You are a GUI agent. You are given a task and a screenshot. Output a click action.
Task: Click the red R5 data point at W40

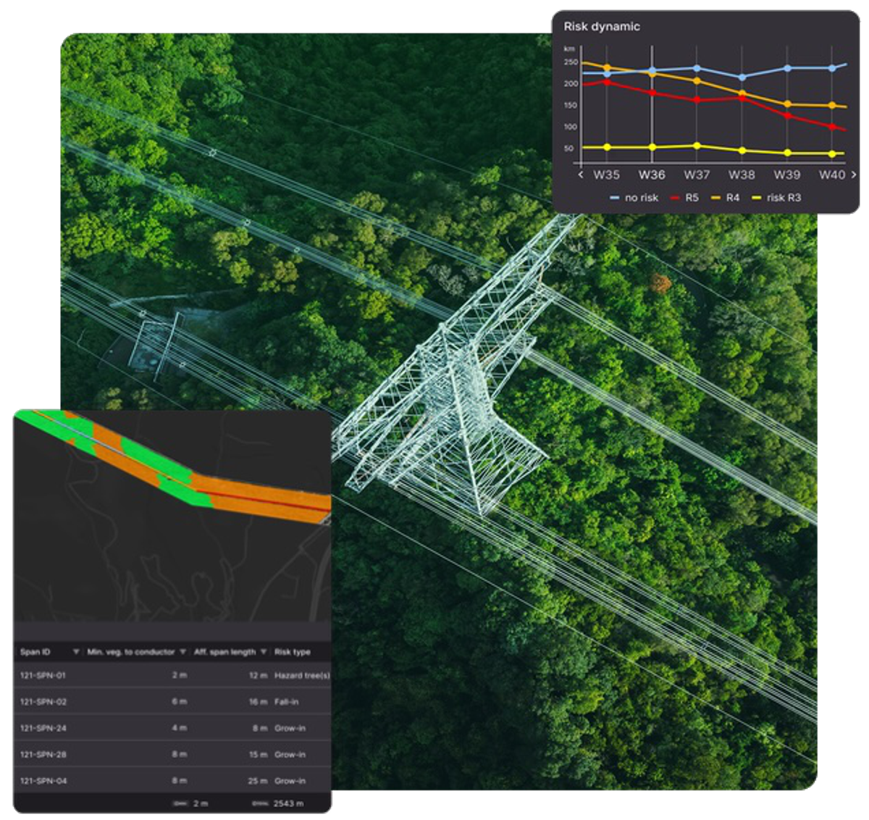point(832,127)
